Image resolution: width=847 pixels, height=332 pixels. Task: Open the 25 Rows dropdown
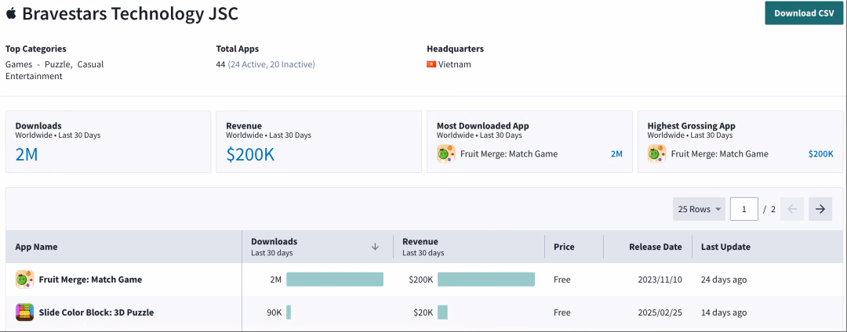(x=700, y=209)
